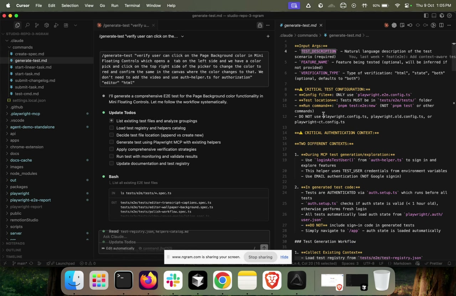Check 'Update documentation and test registry' todo
Viewport: 456px width, 296px height.
[x=112, y=164]
